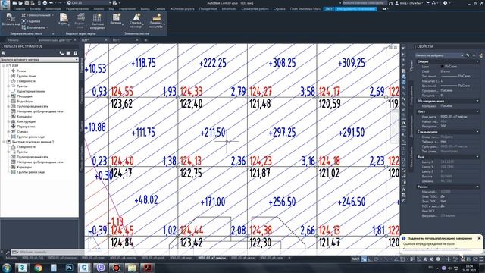Click the Линейка масштаба scale bar icon
485x273 pixels.
coord(155,20)
